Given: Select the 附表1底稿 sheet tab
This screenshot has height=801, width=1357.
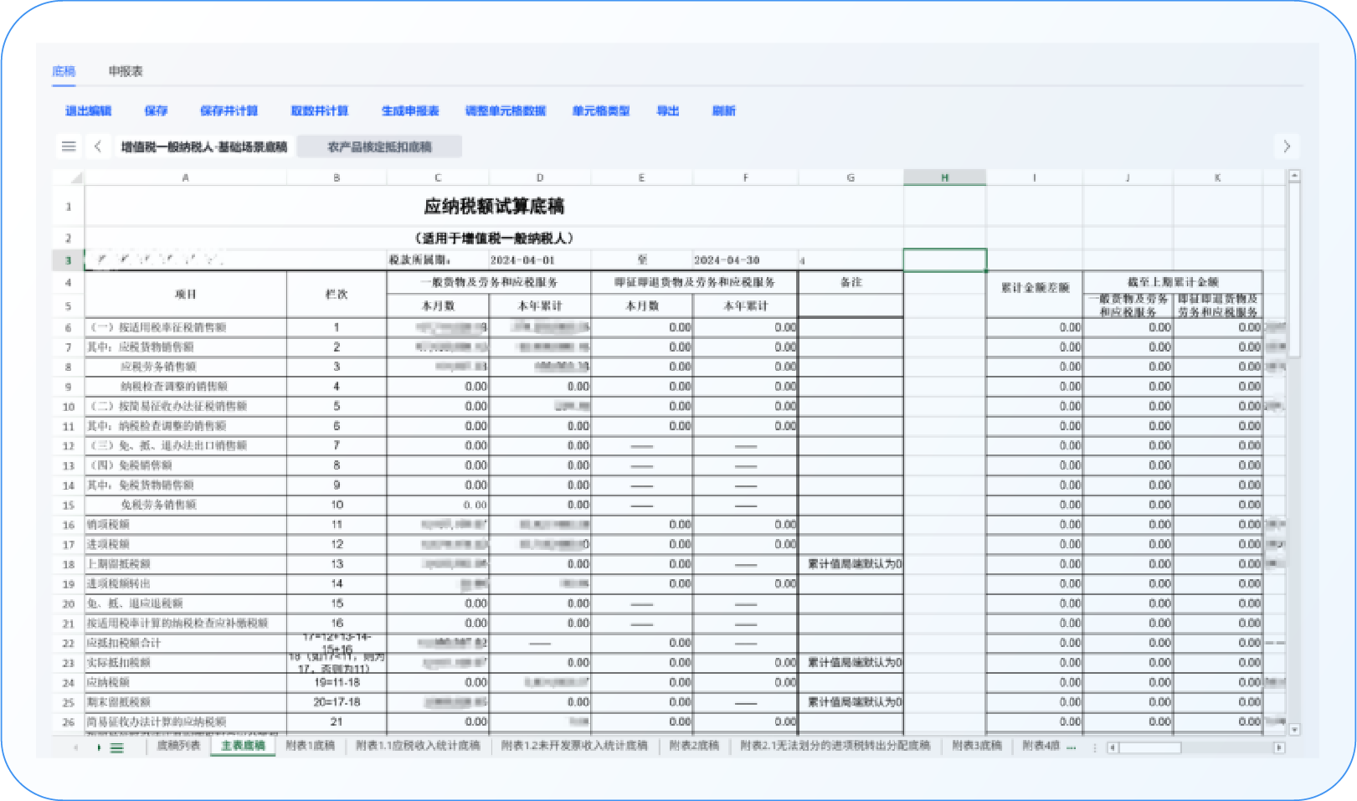Looking at the screenshot, I should coord(310,746).
